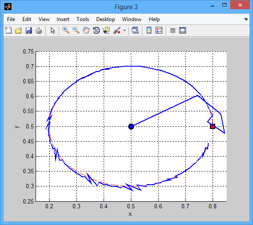Image resolution: width=253 pixels, height=225 pixels.
Task: Print the figure with printer icon
Action: (x=39, y=30)
